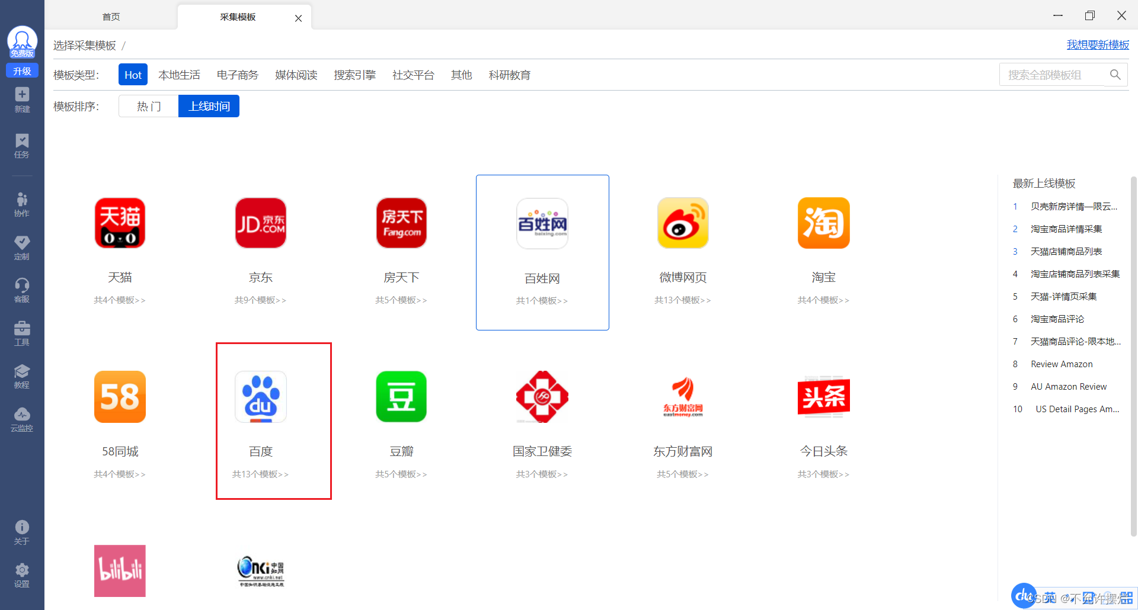Image resolution: width=1138 pixels, height=610 pixels.
Task: Select the 淘宝 Taobao template icon
Action: 824,223
